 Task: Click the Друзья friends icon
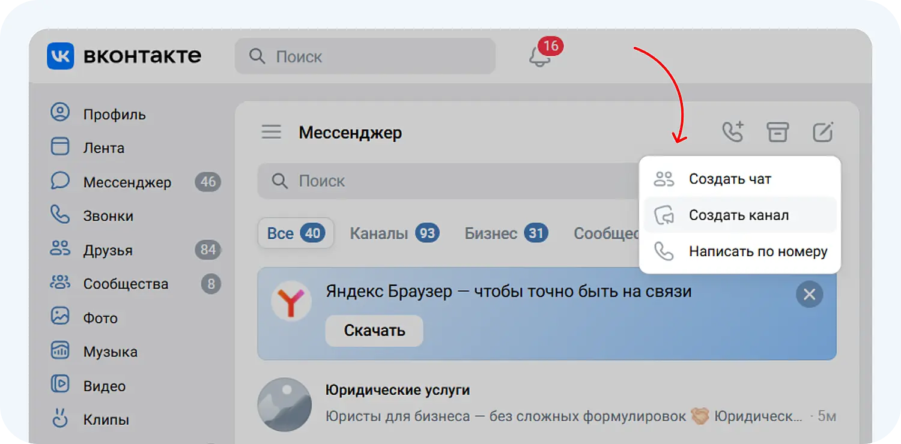click(60, 249)
